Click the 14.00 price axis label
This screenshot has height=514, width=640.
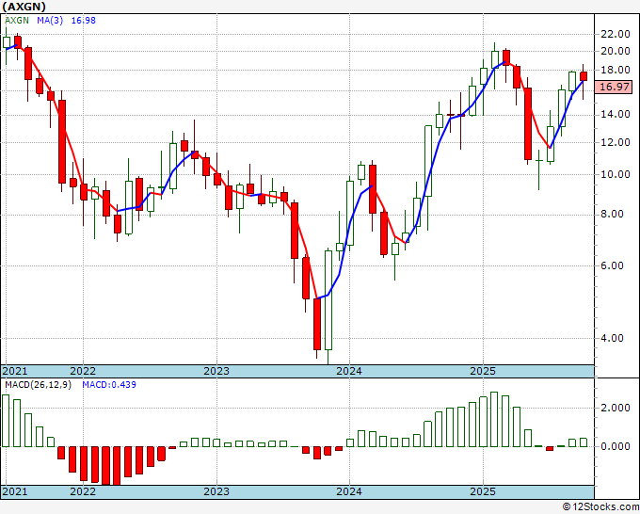[616, 114]
